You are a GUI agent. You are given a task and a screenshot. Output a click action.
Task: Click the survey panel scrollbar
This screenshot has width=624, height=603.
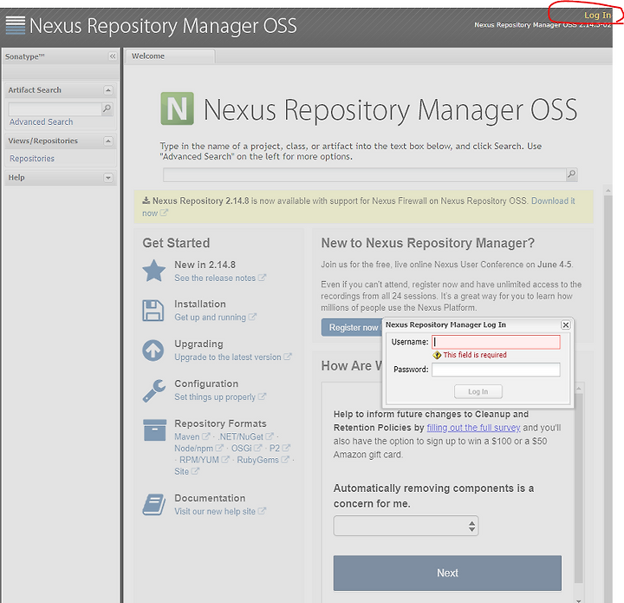(579, 488)
